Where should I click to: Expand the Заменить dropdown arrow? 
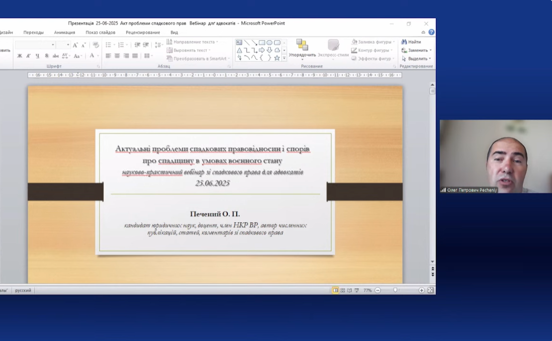tap(430, 50)
